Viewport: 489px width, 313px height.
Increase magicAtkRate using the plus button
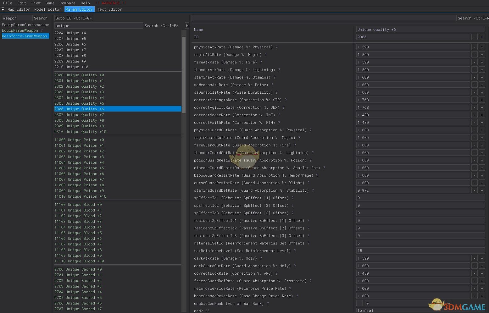(x=482, y=55)
